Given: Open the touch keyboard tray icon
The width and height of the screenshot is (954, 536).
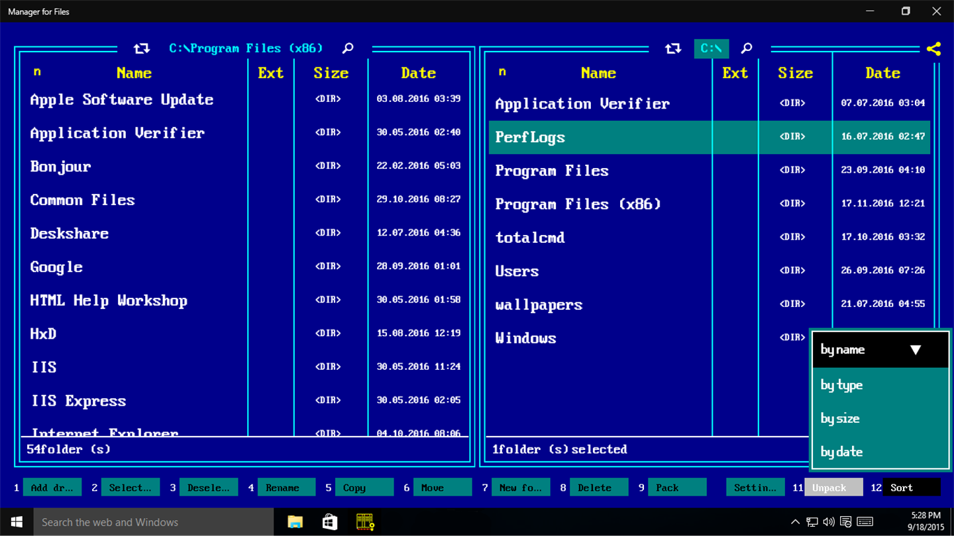Looking at the screenshot, I should click(865, 522).
